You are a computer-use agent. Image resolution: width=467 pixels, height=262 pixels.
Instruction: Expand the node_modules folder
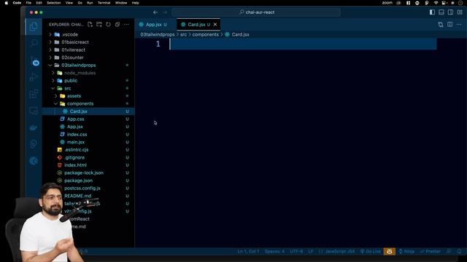click(x=80, y=73)
